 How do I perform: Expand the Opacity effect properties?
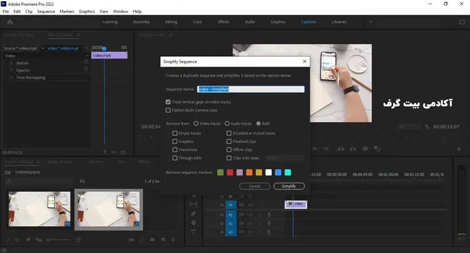point(5,70)
